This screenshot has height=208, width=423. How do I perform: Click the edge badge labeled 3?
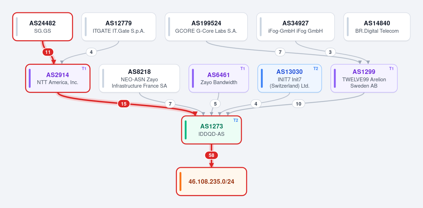coord(330,52)
